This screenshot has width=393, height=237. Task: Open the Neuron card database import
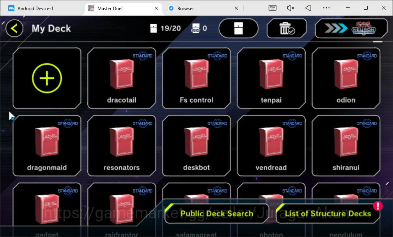click(x=351, y=29)
